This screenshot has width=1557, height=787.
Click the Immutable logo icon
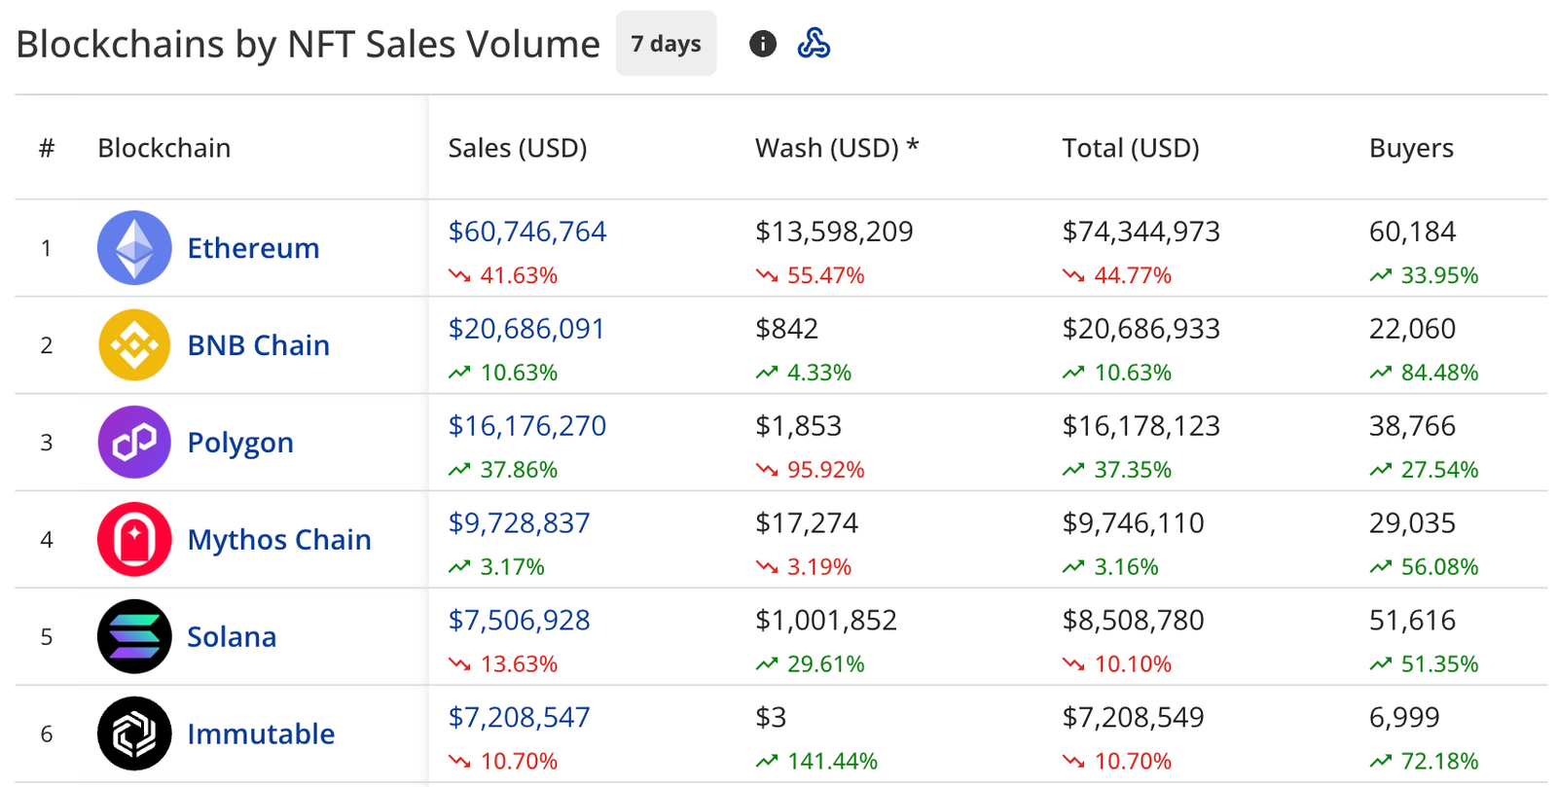click(134, 734)
